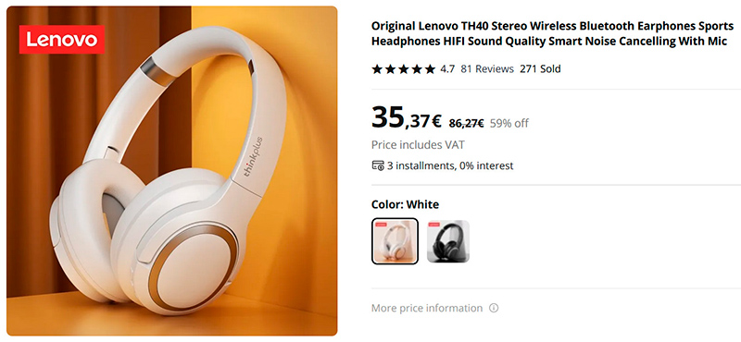741x342 pixels.
Task: Open More price information
Action: [x=427, y=308]
